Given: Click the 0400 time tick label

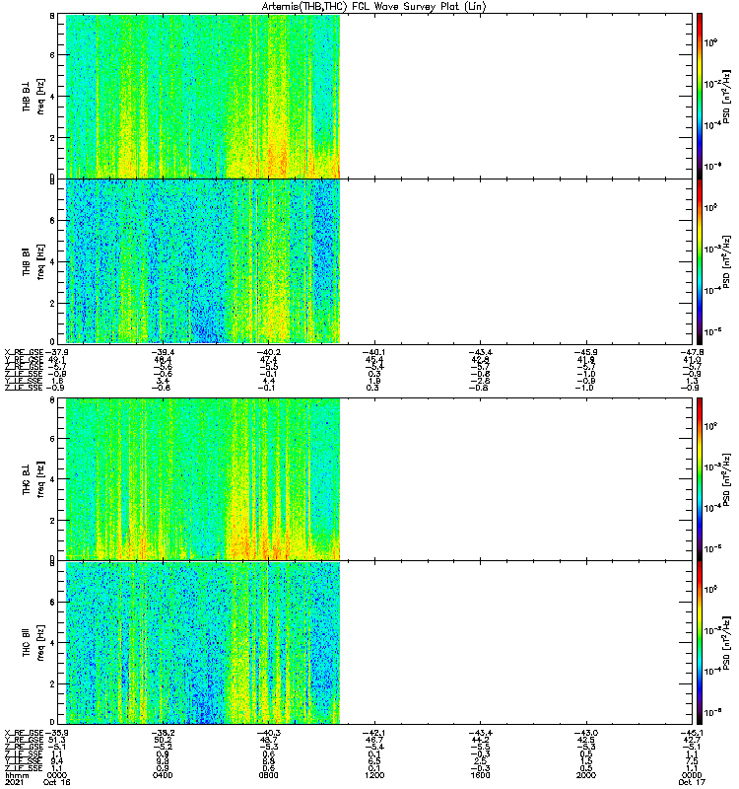Looking at the screenshot, I should pos(163,775).
